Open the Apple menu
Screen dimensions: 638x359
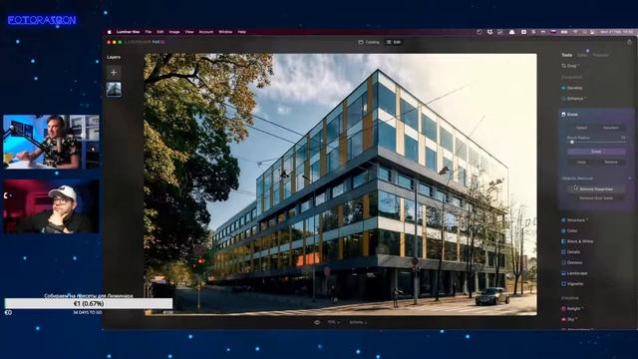[x=109, y=32]
